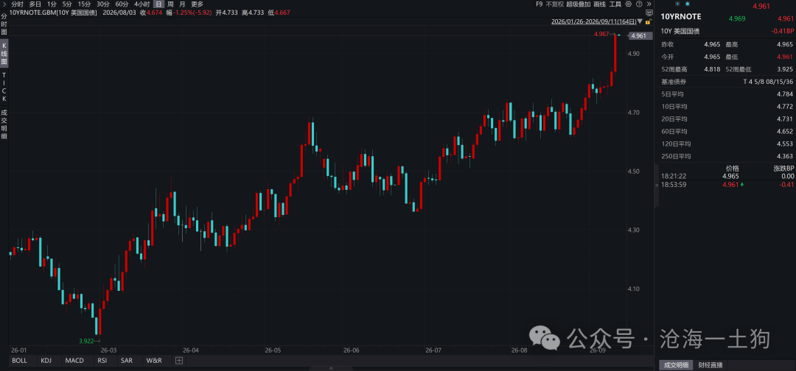Click 基准债券 T 4 5/8 08/15/36 value
Screen dimensions: 796x371
tap(768, 82)
